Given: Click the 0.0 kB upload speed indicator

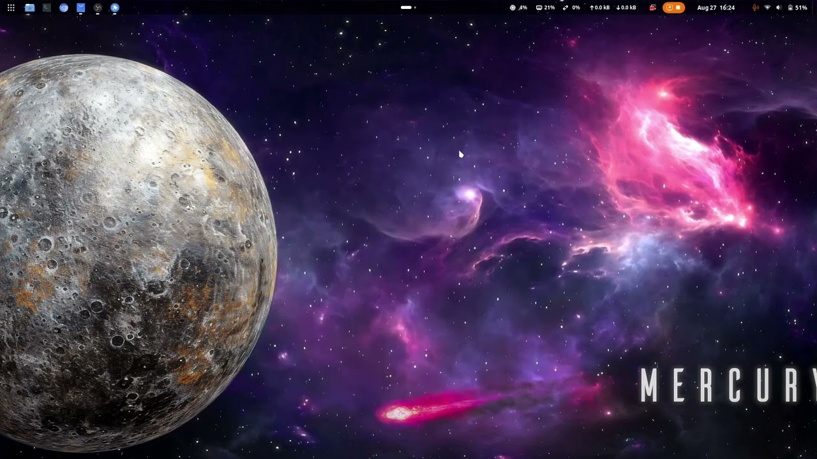Looking at the screenshot, I should click(599, 8).
